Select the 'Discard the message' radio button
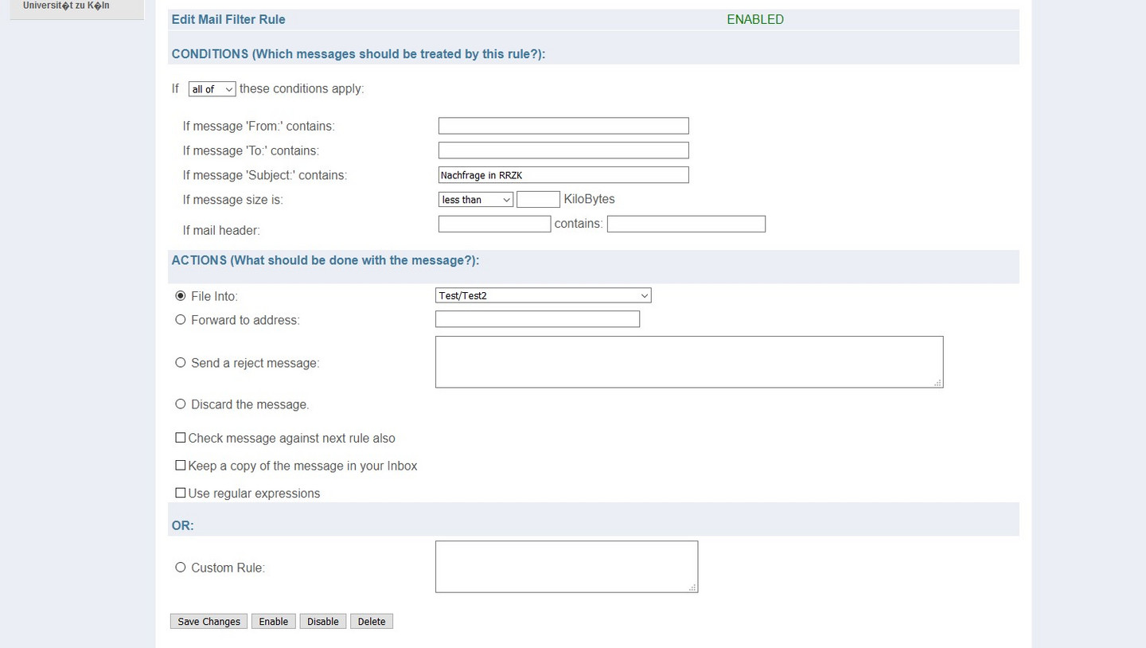This screenshot has height=648, width=1146. pos(181,404)
